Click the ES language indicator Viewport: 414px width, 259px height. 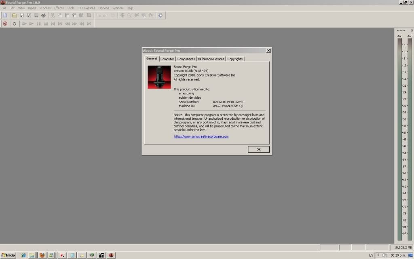371,255
